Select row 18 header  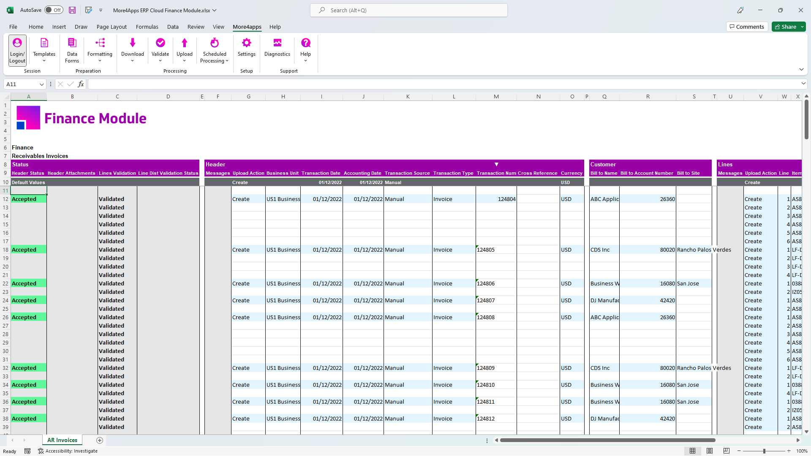tap(5, 250)
